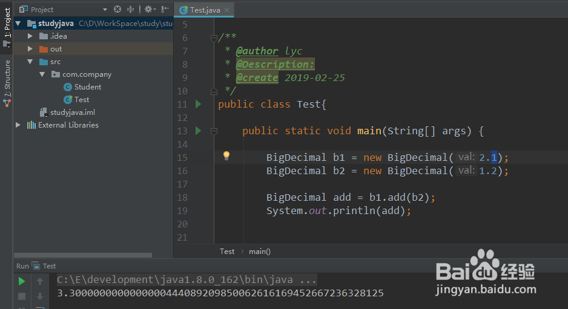Click the value 2.1 in line 15
568x309 pixels.
[488, 157]
